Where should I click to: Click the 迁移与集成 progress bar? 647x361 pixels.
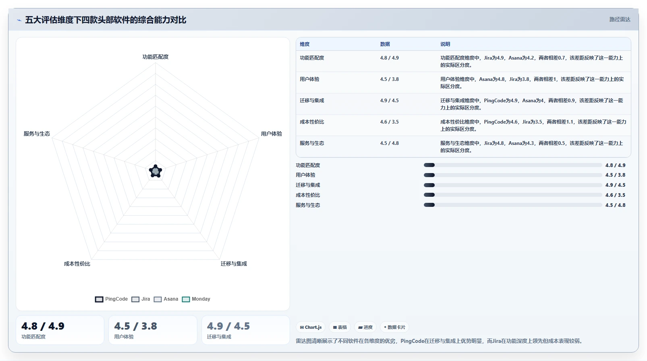click(x=513, y=185)
